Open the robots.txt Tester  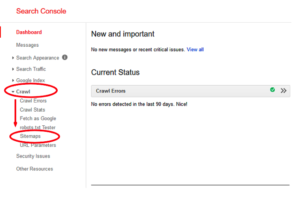[38, 128]
